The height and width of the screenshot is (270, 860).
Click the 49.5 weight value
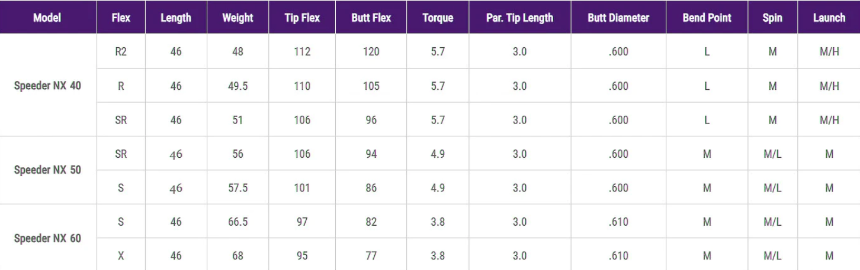pyautogui.click(x=238, y=86)
